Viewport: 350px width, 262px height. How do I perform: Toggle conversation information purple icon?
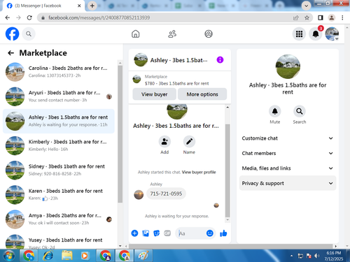pos(220,60)
